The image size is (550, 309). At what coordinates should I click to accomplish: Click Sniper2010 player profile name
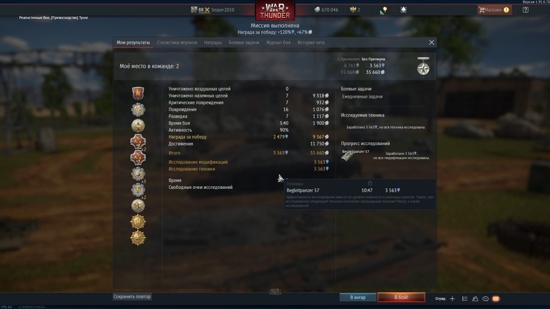tap(223, 10)
